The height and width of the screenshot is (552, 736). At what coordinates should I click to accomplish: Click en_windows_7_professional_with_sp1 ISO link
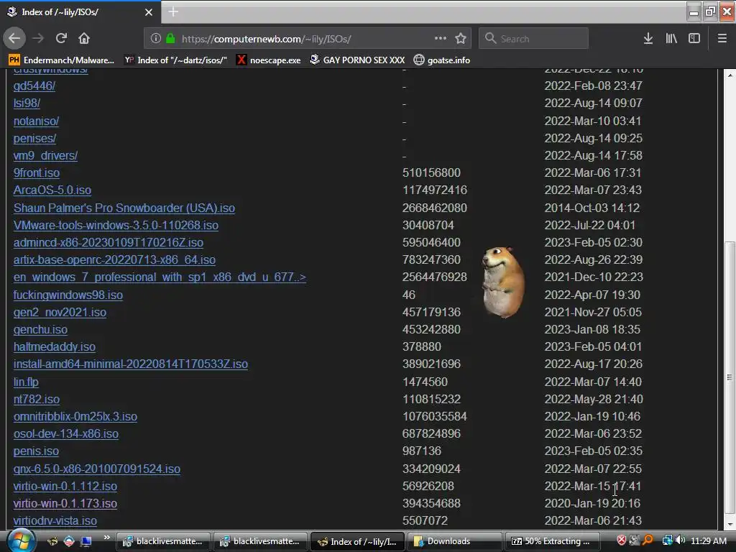(160, 277)
